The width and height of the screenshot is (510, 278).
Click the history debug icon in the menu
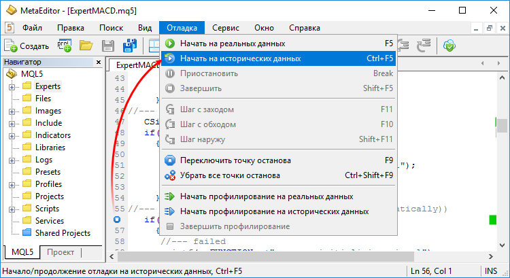coord(170,58)
